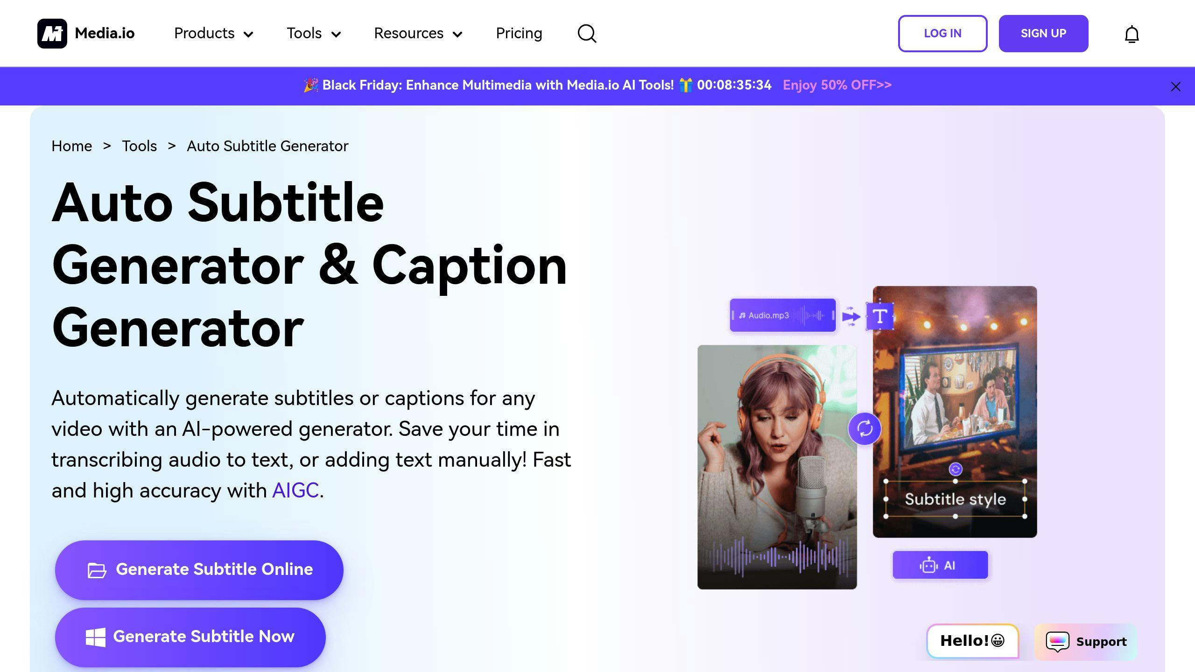
Task: Click Generate Subtitle Online button
Action: [x=199, y=570]
